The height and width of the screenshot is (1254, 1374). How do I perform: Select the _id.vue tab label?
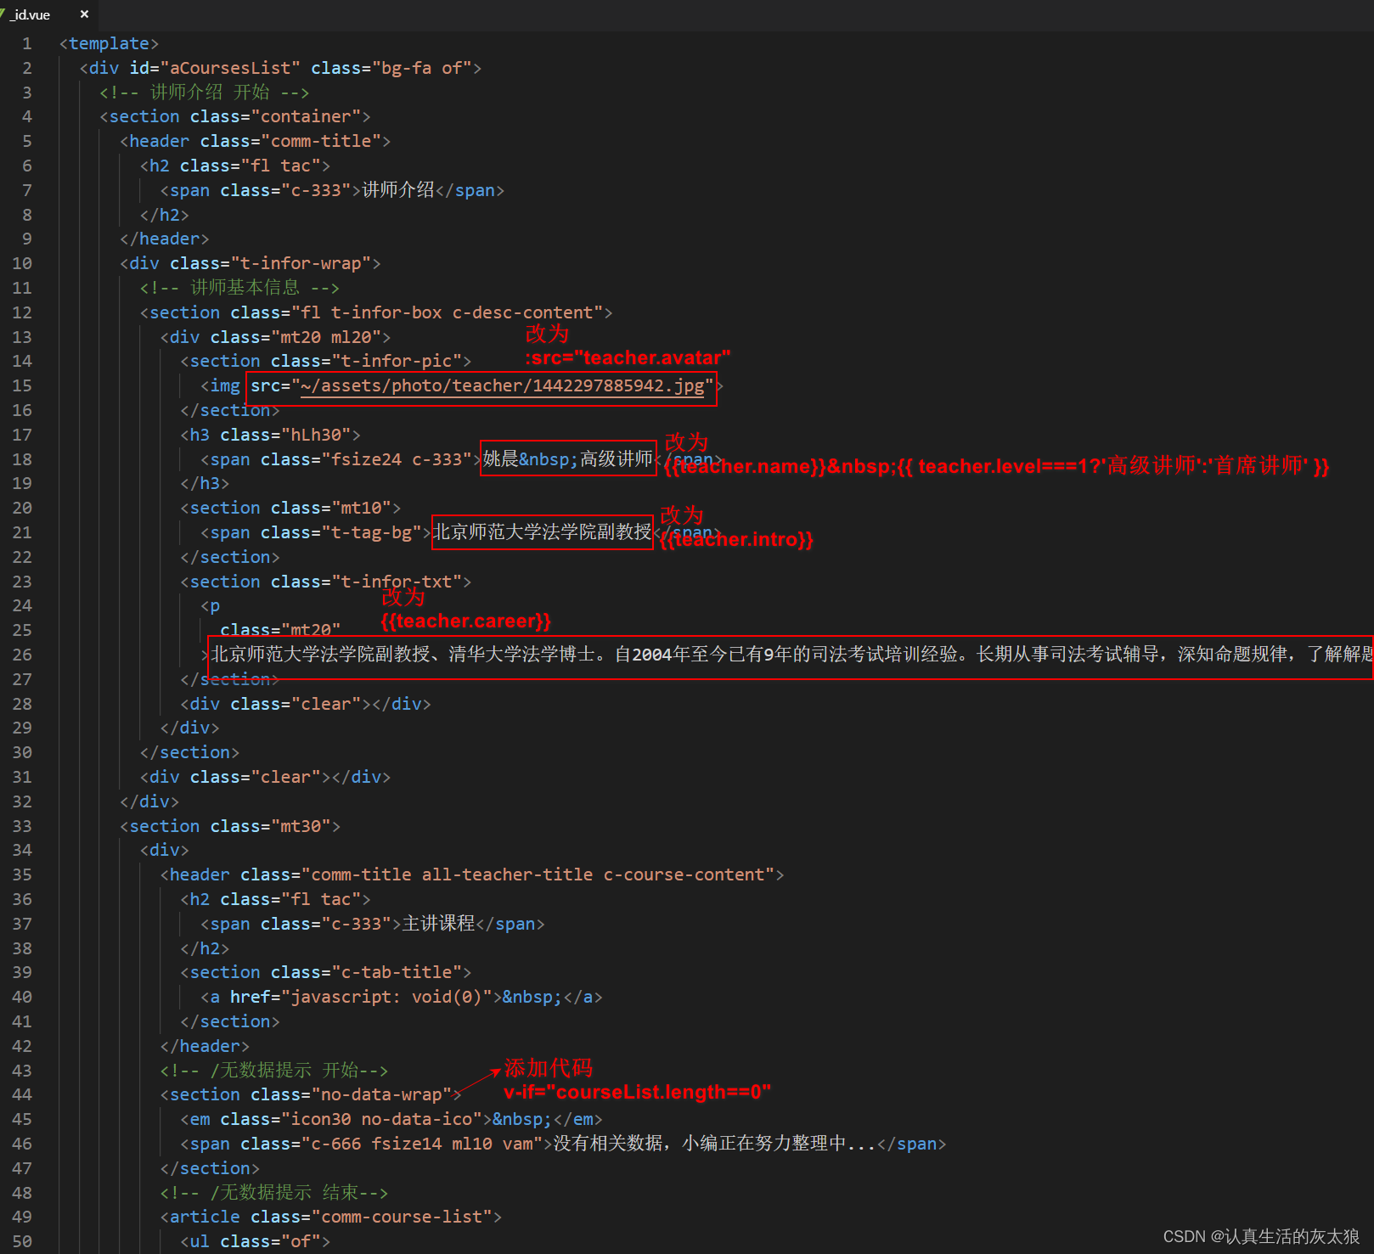point(31,14)
